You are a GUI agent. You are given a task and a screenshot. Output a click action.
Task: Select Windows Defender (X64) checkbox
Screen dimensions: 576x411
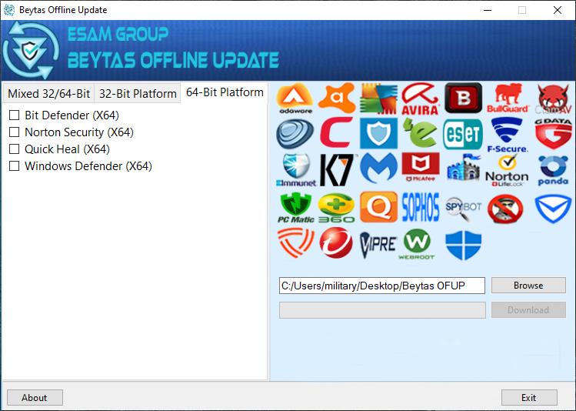click(14, 166)
